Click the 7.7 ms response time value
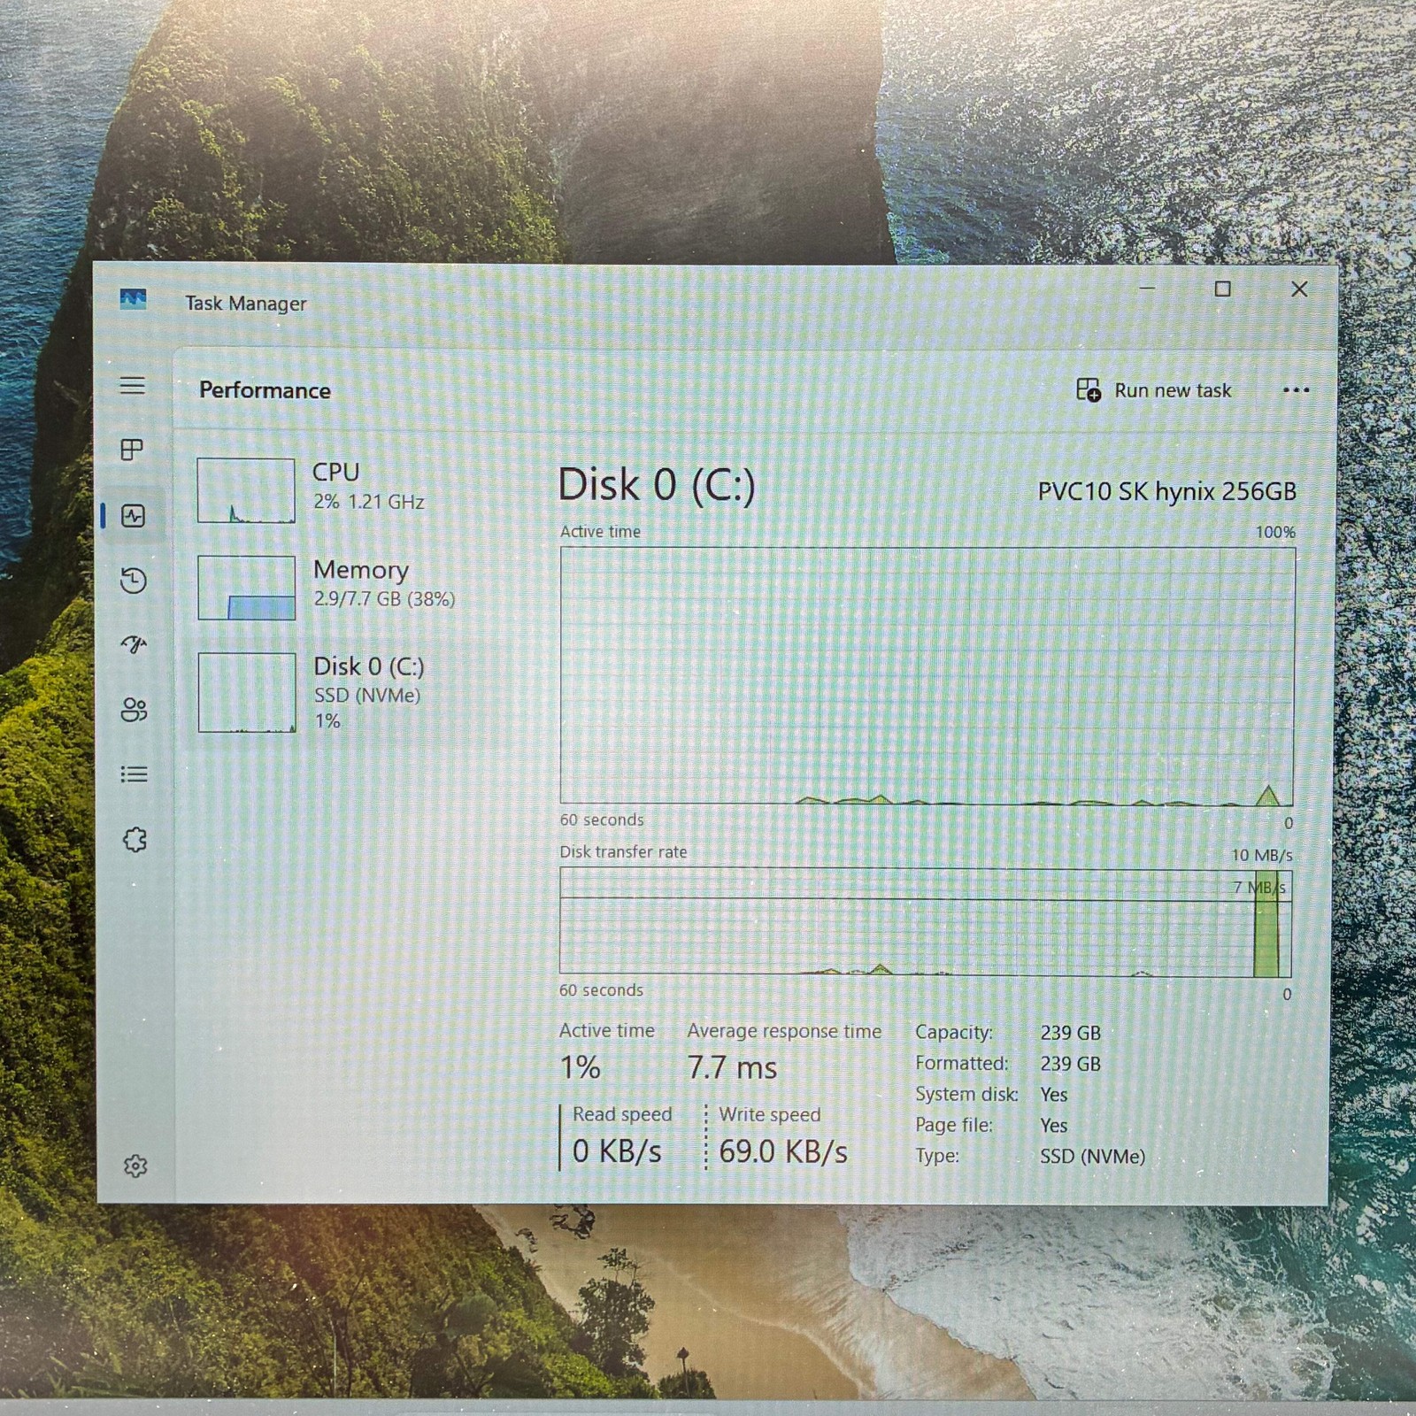Screen dimensions: 1416x1416 tap(732, 1068)
